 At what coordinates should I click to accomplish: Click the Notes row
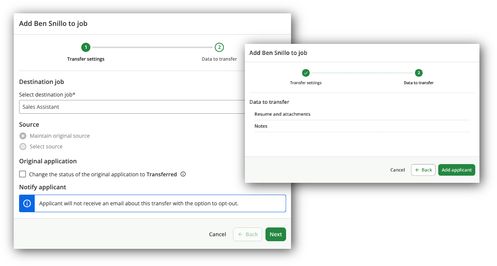tap(362, 126)
